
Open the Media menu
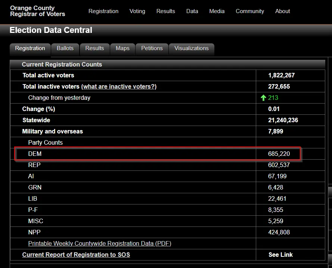tap(217, 11)
